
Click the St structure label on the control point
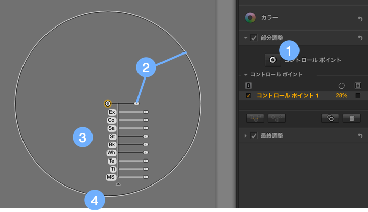click(x=112, y=137)
